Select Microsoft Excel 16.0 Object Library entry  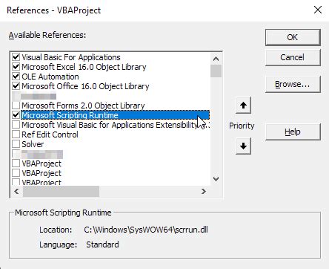coord(84,67)
